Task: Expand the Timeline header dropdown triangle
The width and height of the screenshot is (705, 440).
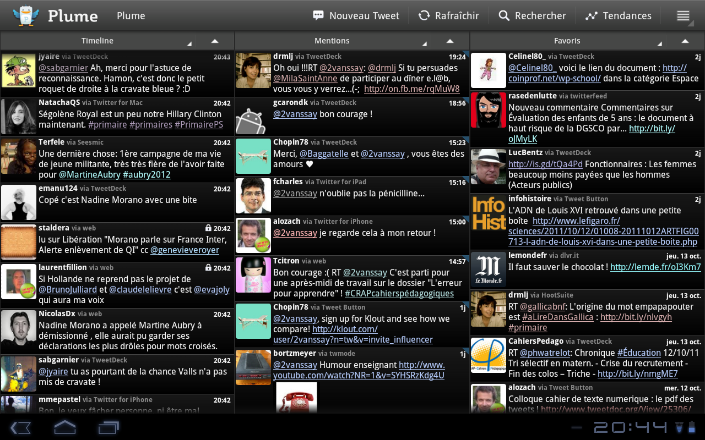Action: pos(189,43)
